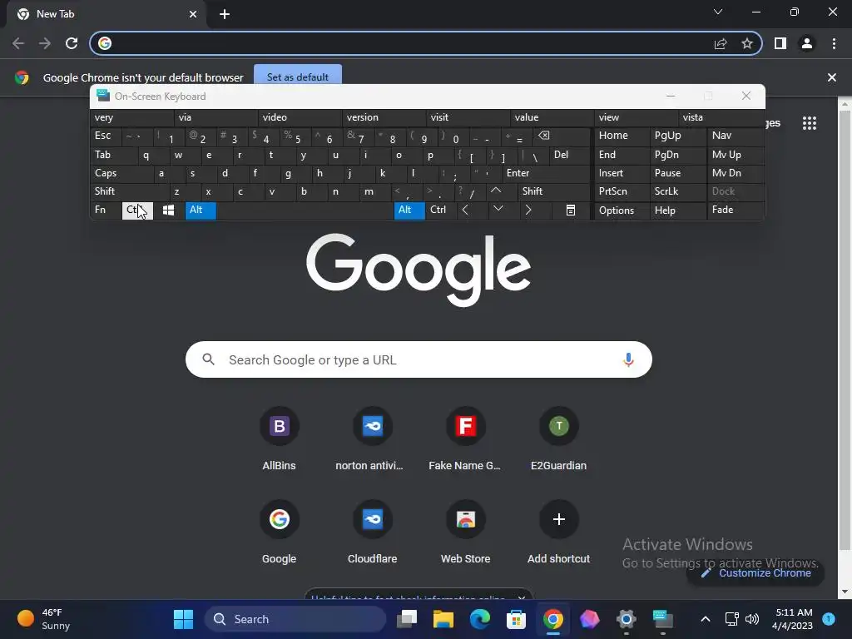852x639 pixels.
Task: Choose the 'visit' word suggestion
Action: click(x=468, y=117)
